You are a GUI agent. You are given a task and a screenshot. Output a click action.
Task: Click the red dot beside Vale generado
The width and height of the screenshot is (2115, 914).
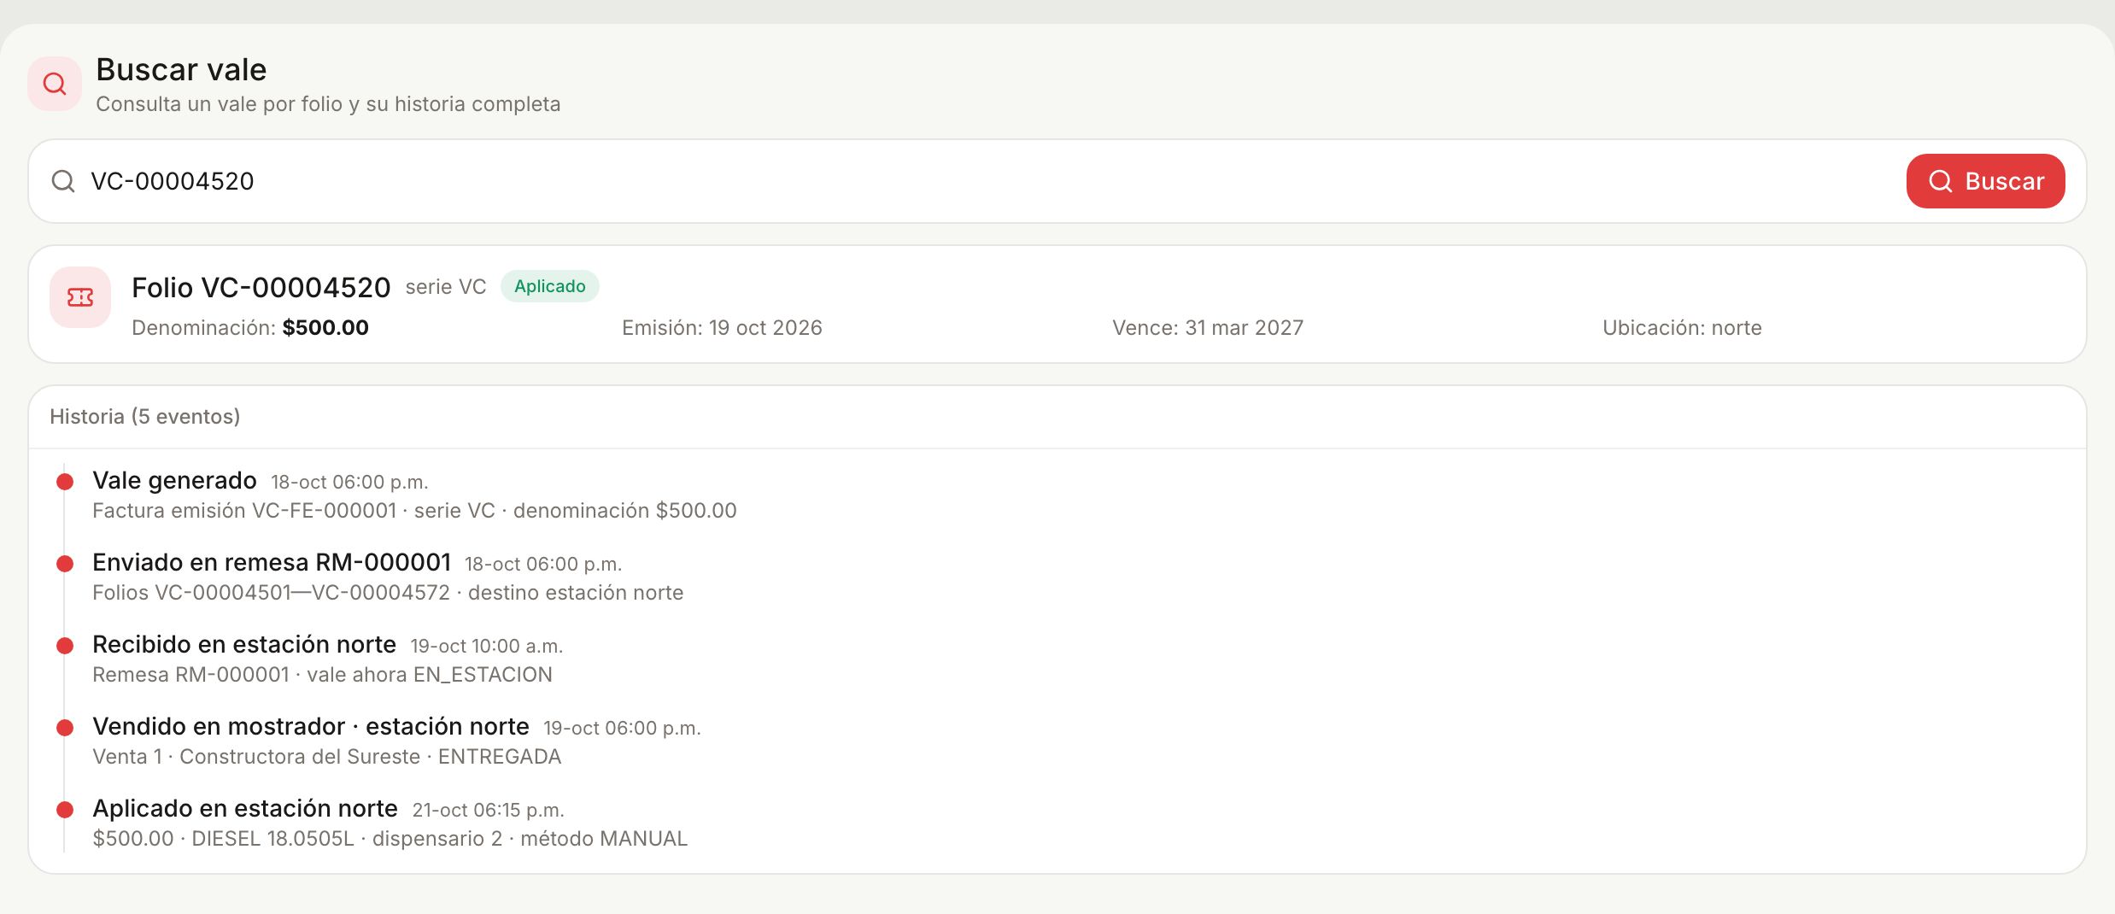pos(65,482)
